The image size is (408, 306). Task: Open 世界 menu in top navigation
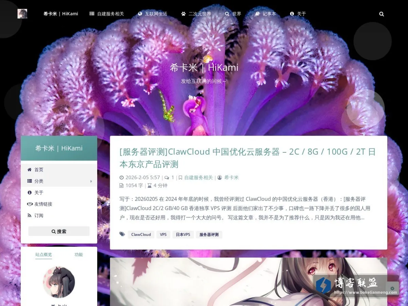pos(233,14)
